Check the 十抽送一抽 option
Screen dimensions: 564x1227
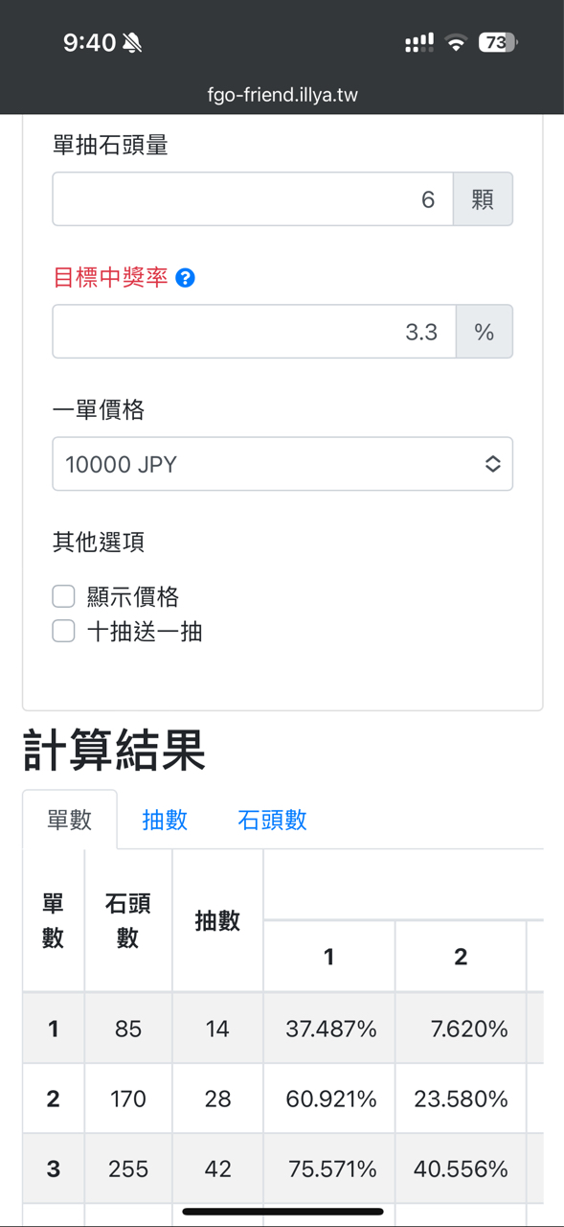[63, 631]
